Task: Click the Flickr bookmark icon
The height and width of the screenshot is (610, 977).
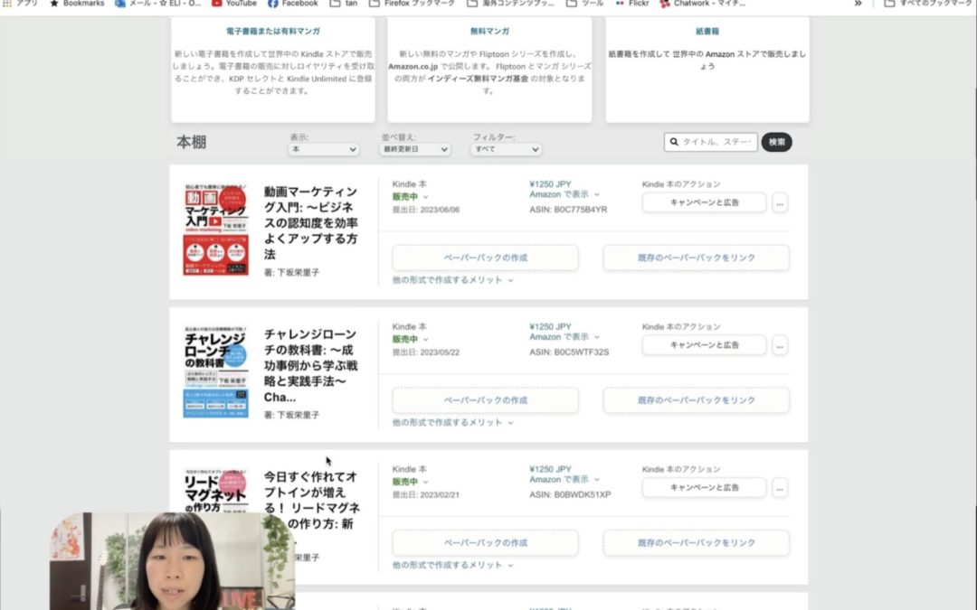Action: point(621,4)
